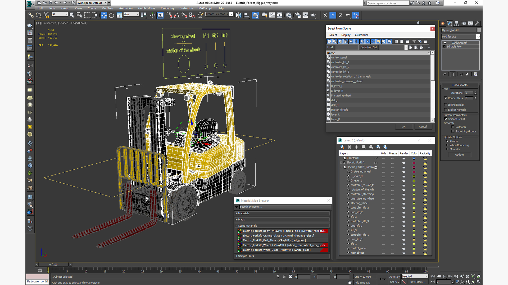This screenshot has height=285, width=508.
Task: Click object color swatch beside Hyster_forklift name
Action: (479, 30)
